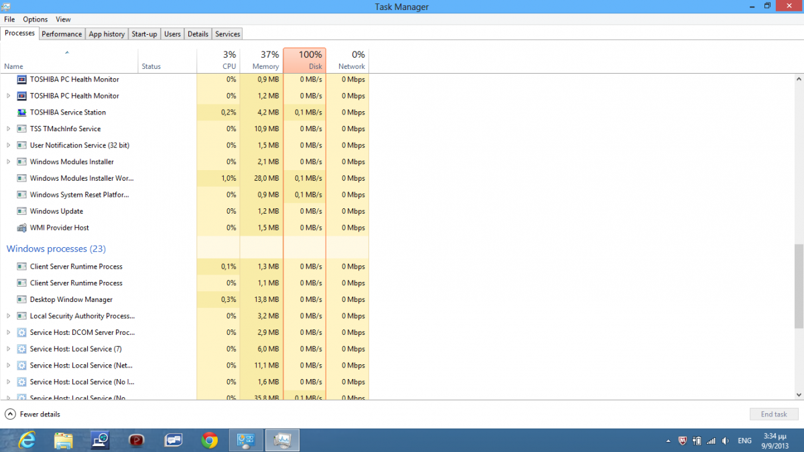Expand Service Host: Local Service (Net...
Viewport: 804px width, 452px height.
click(x=8, y=366)
